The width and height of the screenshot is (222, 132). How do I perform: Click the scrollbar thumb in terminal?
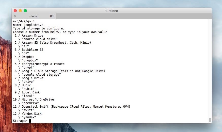pos(210,120)
